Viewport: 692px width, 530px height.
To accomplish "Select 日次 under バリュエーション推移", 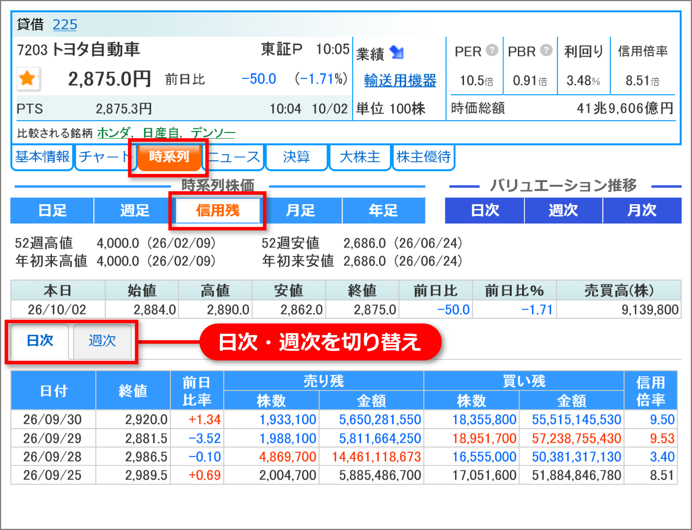I will [485, 210].
